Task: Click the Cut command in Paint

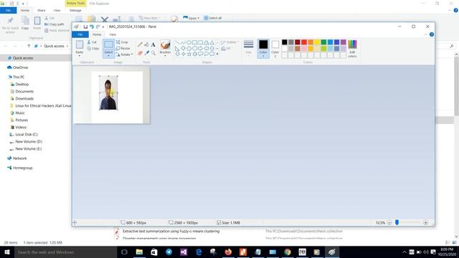Action: (92, 42)
